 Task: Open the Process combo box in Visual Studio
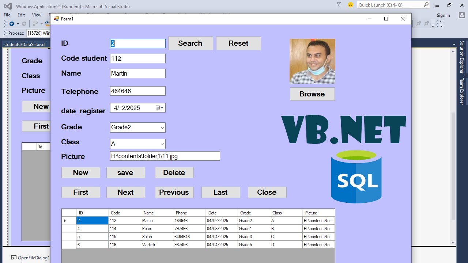click(38, 33)
